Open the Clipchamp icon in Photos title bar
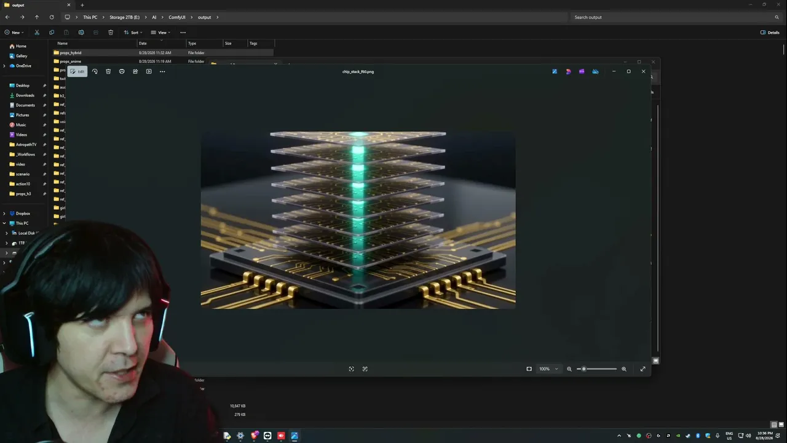This screenshot has height=443, width=787. pos(582,71)
